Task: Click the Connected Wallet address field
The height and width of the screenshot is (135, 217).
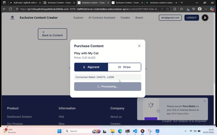Action: click(108, 77)
